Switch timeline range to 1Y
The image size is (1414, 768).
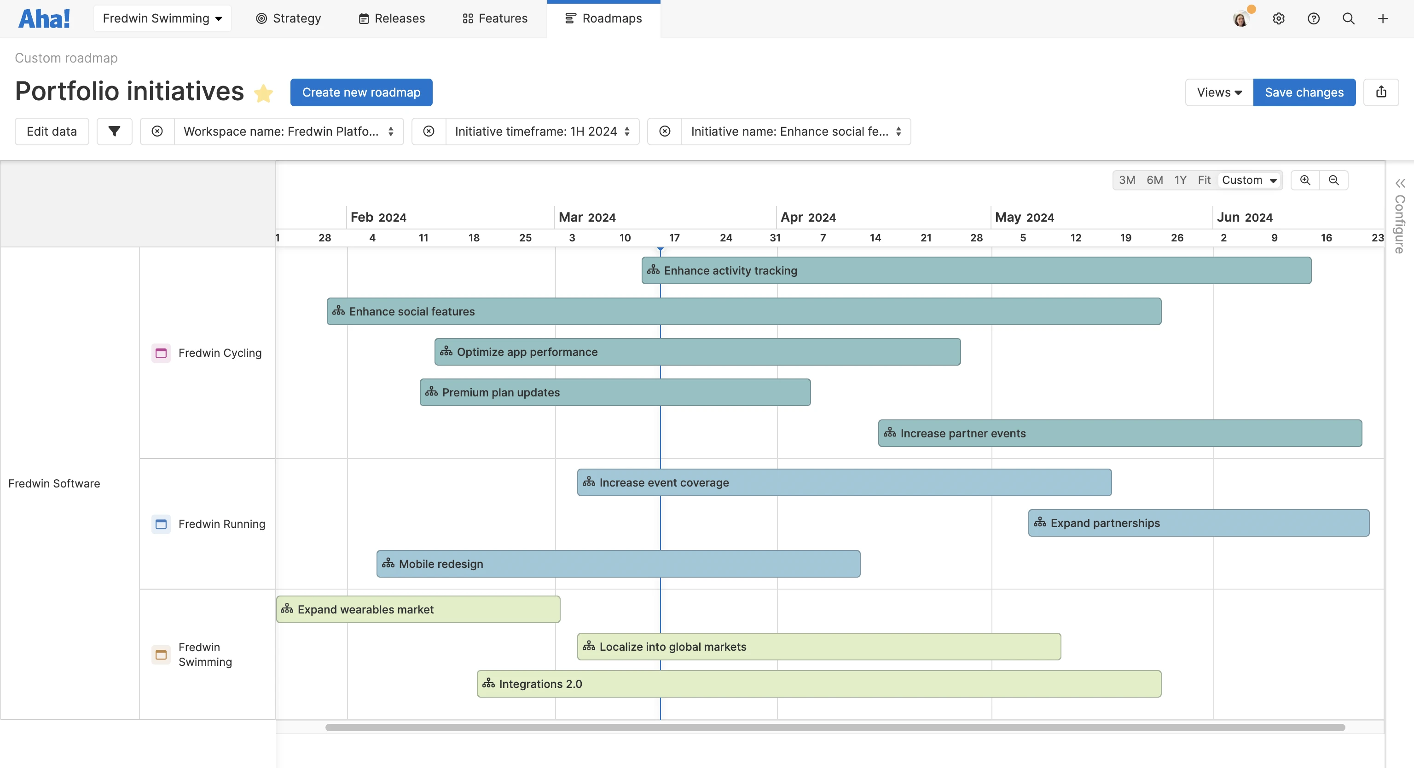(1181, 180)
